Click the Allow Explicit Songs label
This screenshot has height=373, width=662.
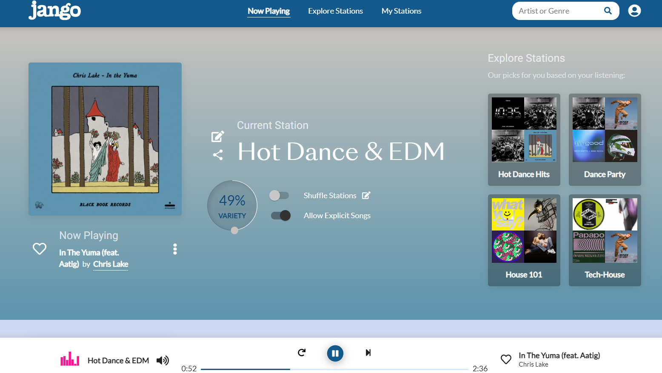337,216
